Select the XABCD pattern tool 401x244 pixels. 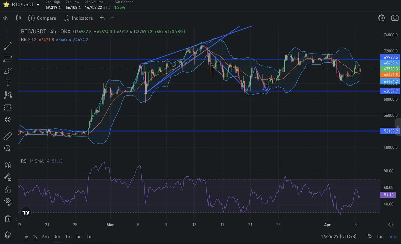point(8,95)
